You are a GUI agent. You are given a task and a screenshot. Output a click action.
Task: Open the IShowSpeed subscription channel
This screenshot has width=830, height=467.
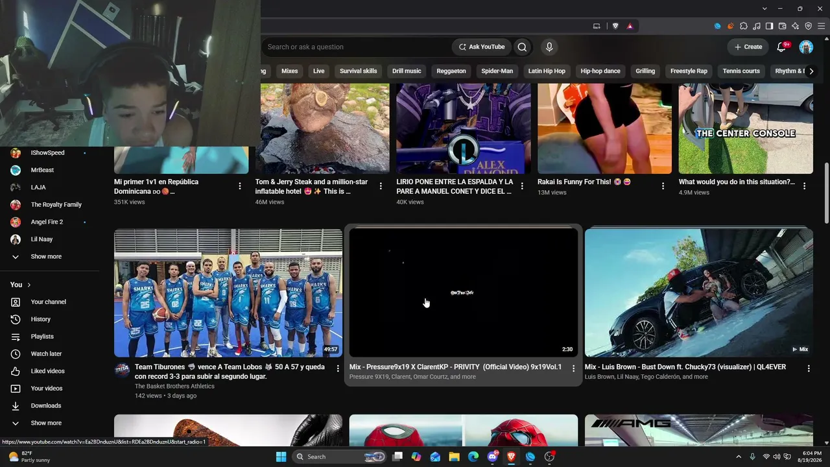coord(48,153)
